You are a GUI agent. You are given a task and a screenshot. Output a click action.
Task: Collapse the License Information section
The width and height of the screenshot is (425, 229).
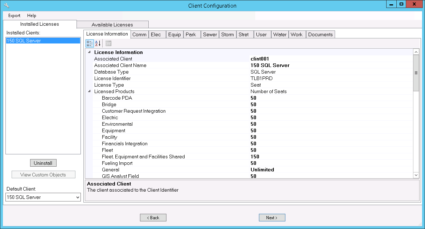[90, 52]
